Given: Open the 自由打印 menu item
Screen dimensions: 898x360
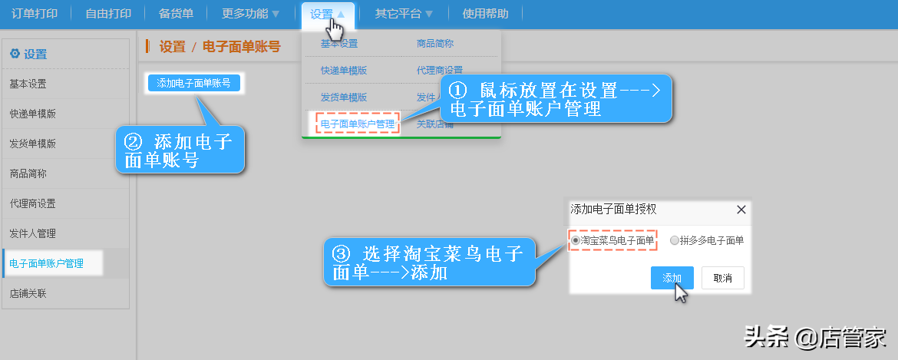Looking at the screenshot, I should tap(107, 14).
